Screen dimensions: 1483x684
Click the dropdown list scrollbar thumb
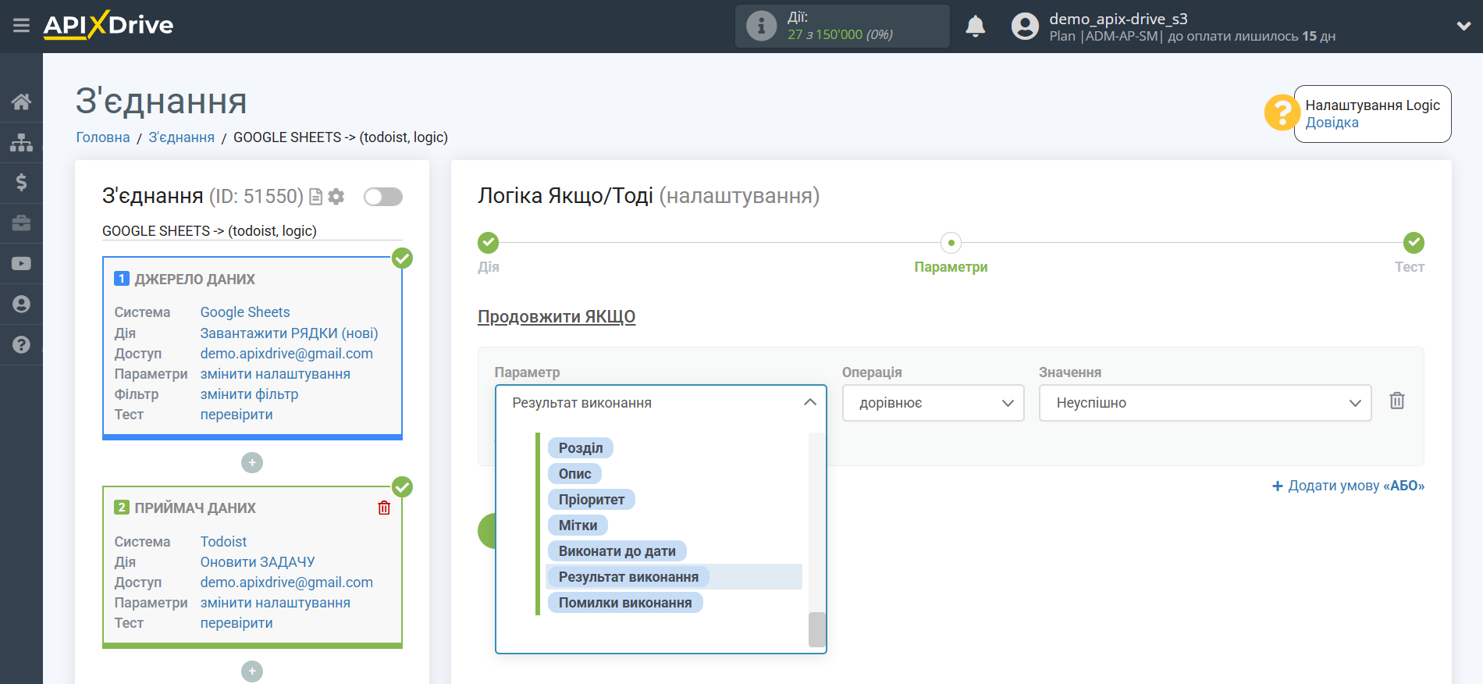pyautogui.click(x=817, y=629)
